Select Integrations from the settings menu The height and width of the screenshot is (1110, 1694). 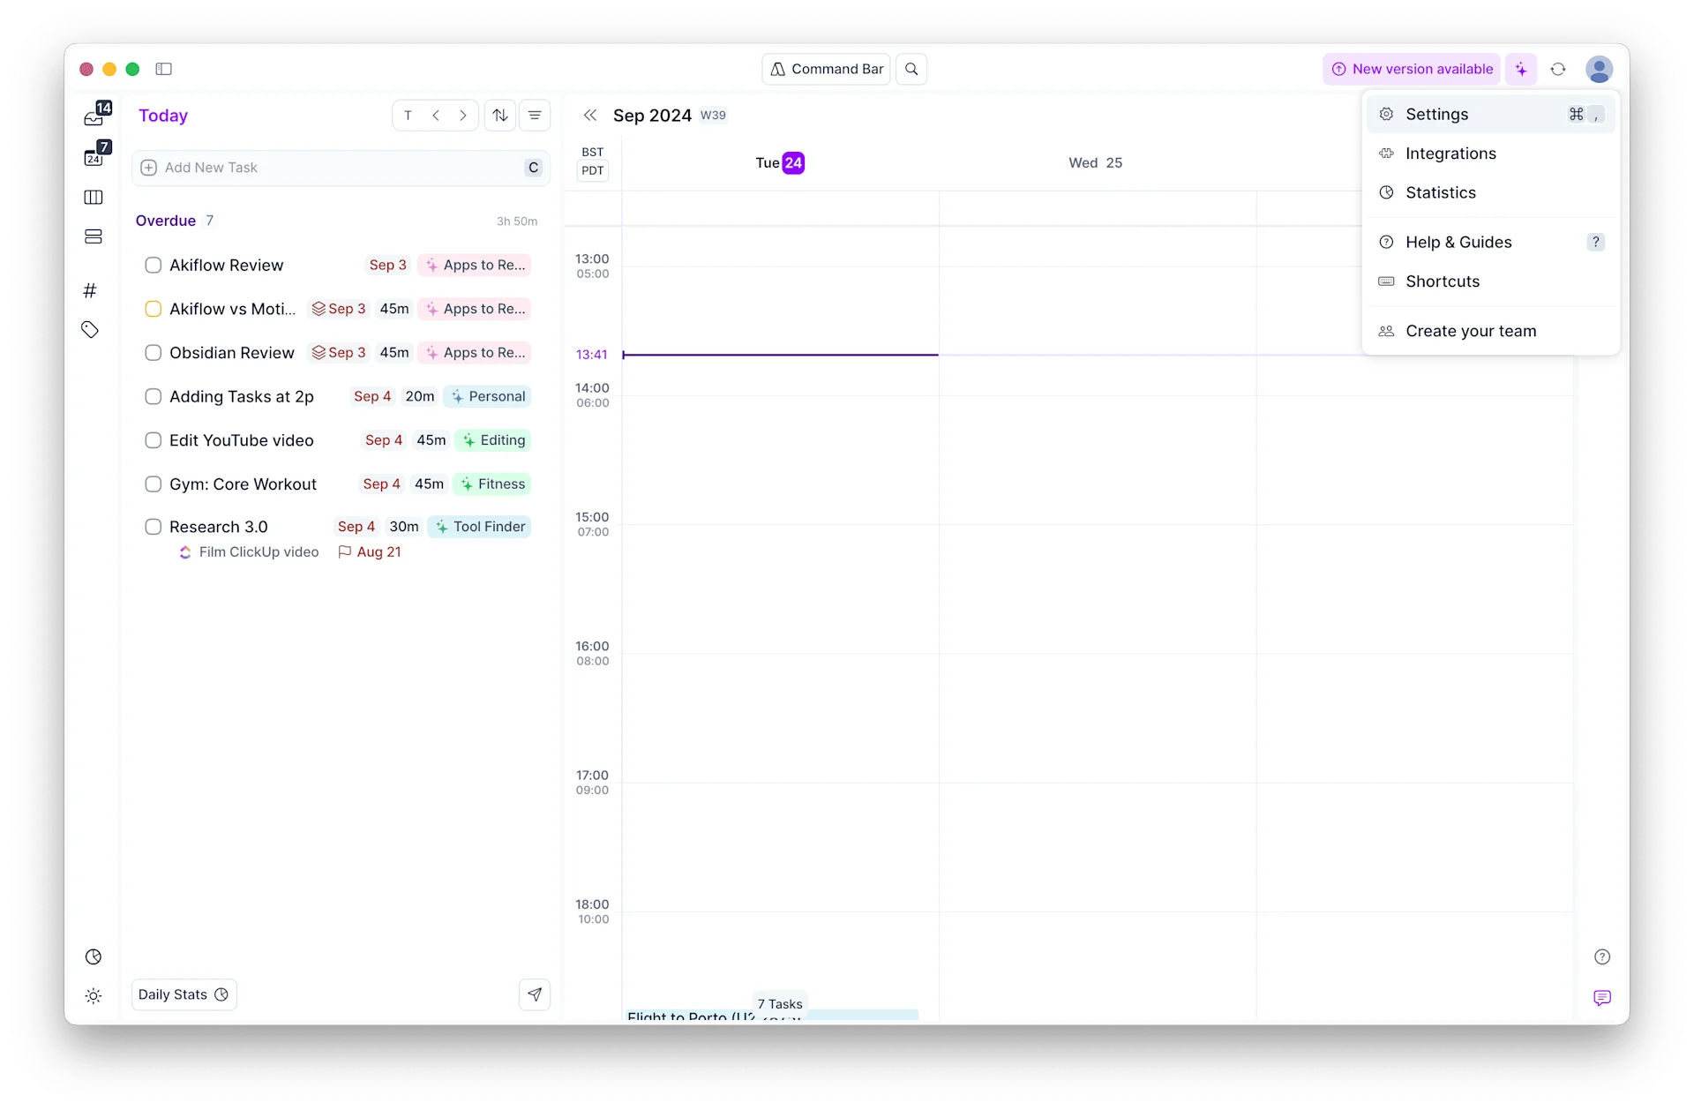point(1450,153)
